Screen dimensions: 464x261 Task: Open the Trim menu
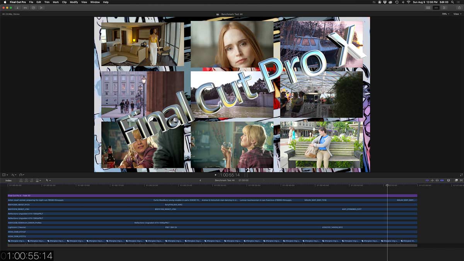coord(47,2)
